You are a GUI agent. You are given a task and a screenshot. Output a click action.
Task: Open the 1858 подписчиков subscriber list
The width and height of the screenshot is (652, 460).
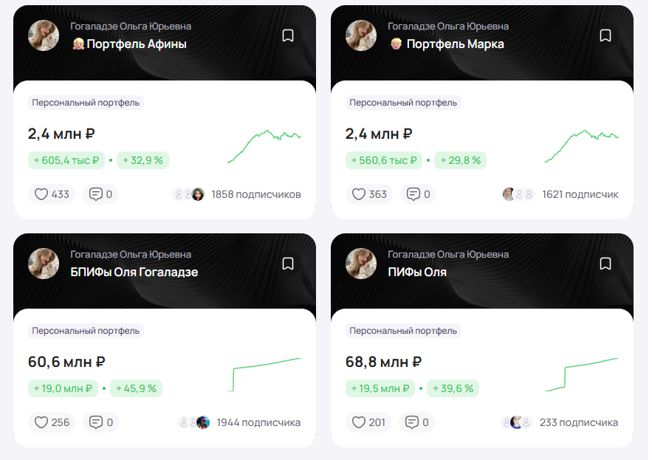[x=255, y=194]
